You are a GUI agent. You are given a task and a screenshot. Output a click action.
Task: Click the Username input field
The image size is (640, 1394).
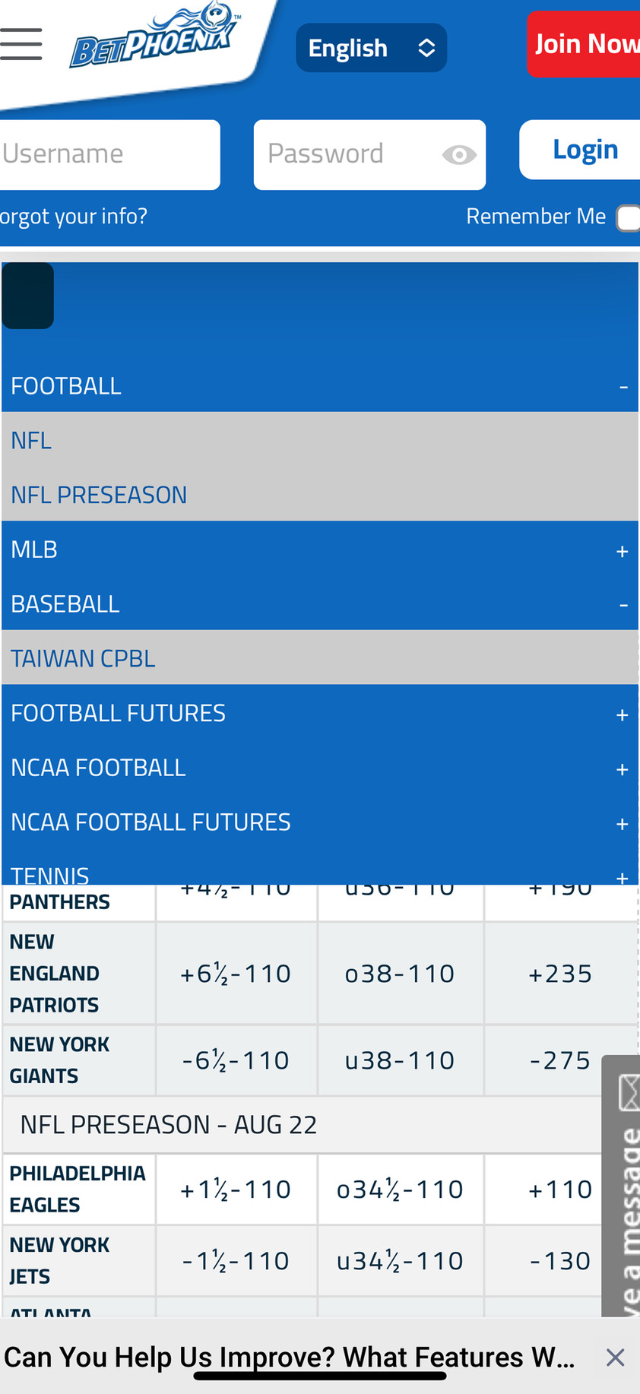(109, 154)
